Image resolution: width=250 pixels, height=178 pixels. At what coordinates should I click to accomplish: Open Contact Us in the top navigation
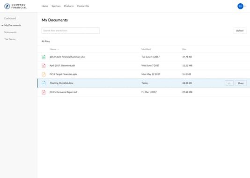[x=83, y=6]
